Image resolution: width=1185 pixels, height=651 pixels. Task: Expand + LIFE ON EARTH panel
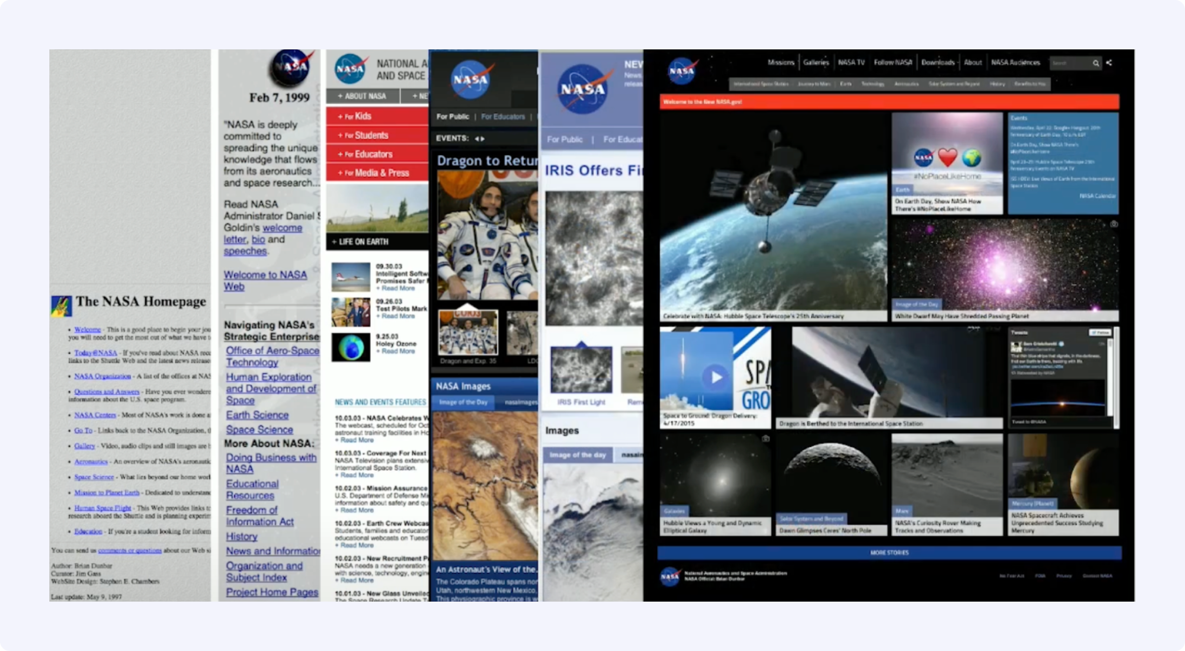pyautogui.click(x=360, y=242)
